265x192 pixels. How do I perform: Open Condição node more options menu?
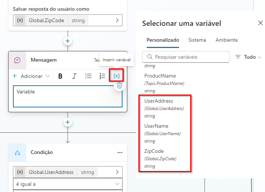click(120, 152)
